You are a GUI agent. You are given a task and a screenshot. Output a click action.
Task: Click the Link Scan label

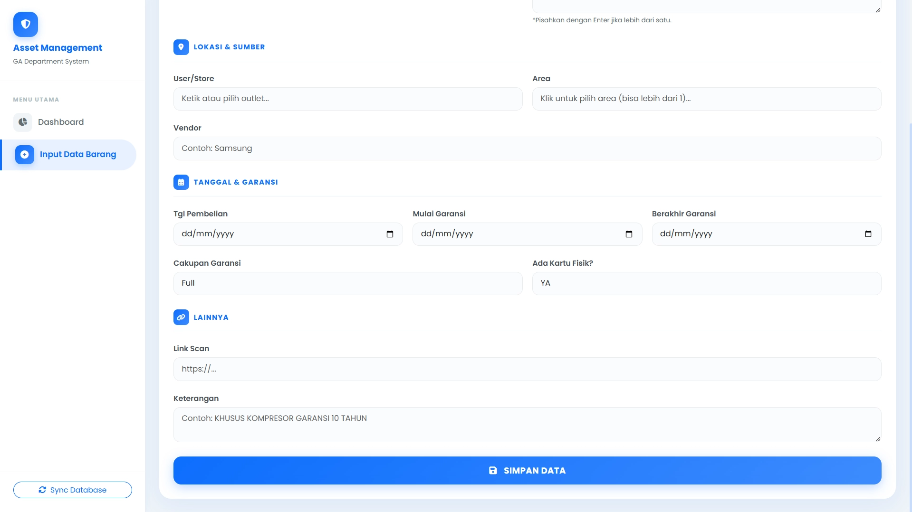191,348
